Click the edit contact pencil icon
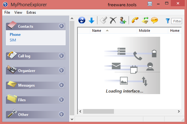 pyautogui.click(x=103, y=20)
